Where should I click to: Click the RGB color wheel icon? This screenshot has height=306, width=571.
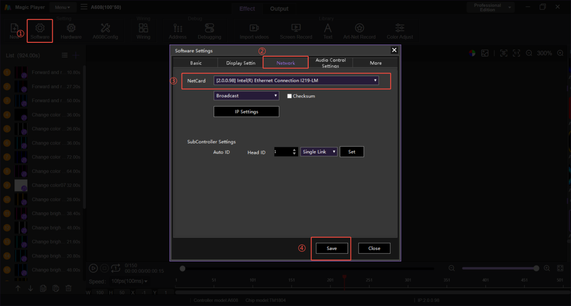coord(472,53)
